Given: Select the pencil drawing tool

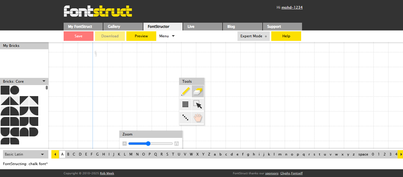Looking at the screenshot, I should click(x=185, y=91).
